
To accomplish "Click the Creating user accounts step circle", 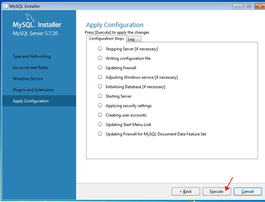I will (x=100, y=115).
